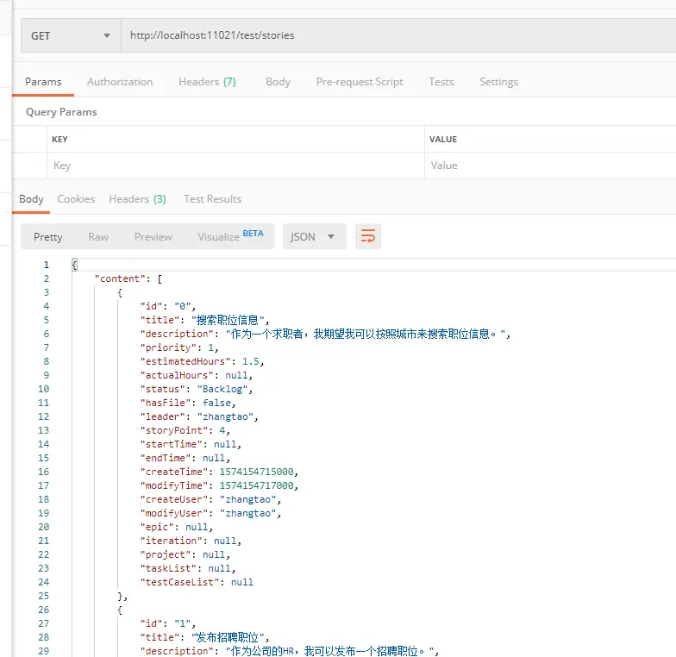Switch to request Params tab
The width and height of the screenshot is (676, 657).
click(43, 82)
